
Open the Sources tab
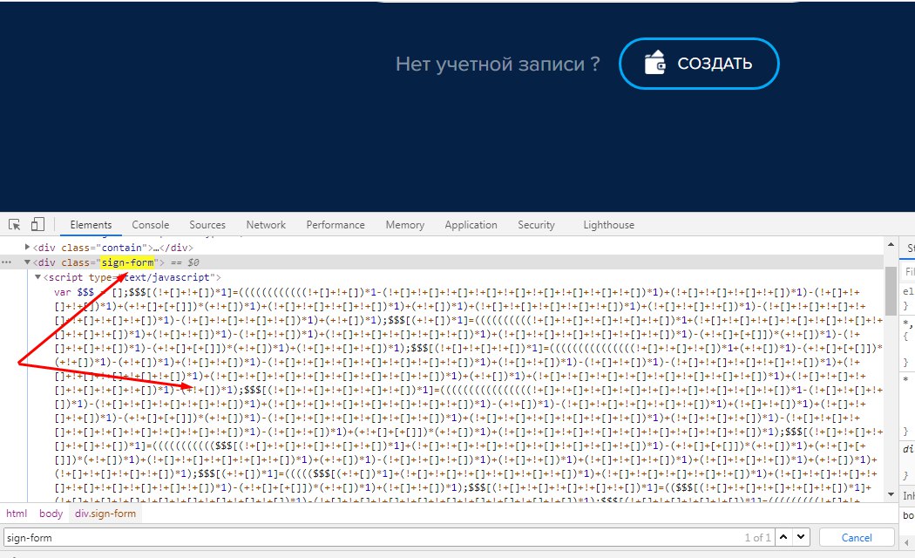click(207, 225)
